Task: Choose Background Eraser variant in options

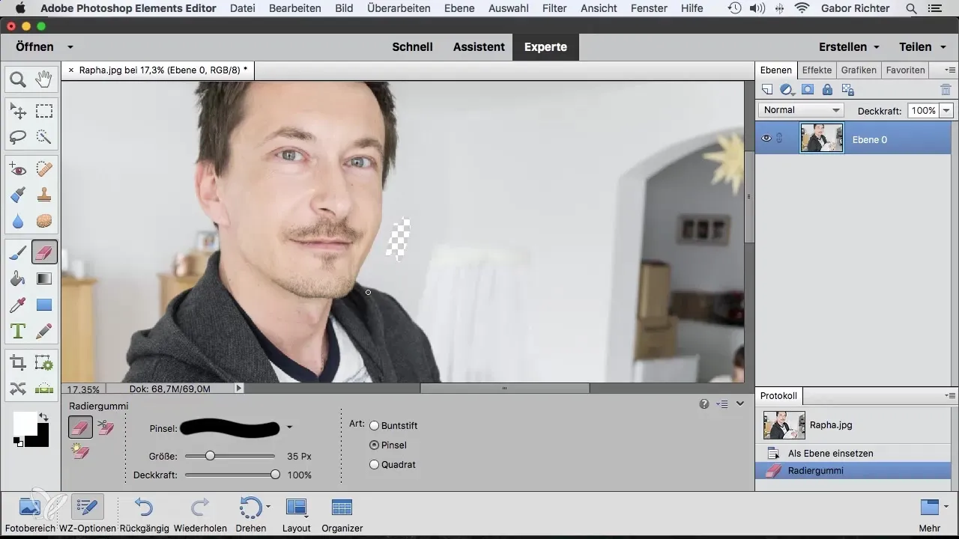Action: pyautogui.click(x=106, y=427)
